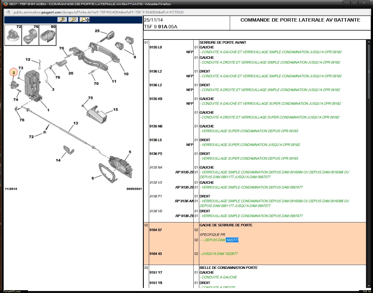Open thumbnail of part 90

(x=48, y=35)
